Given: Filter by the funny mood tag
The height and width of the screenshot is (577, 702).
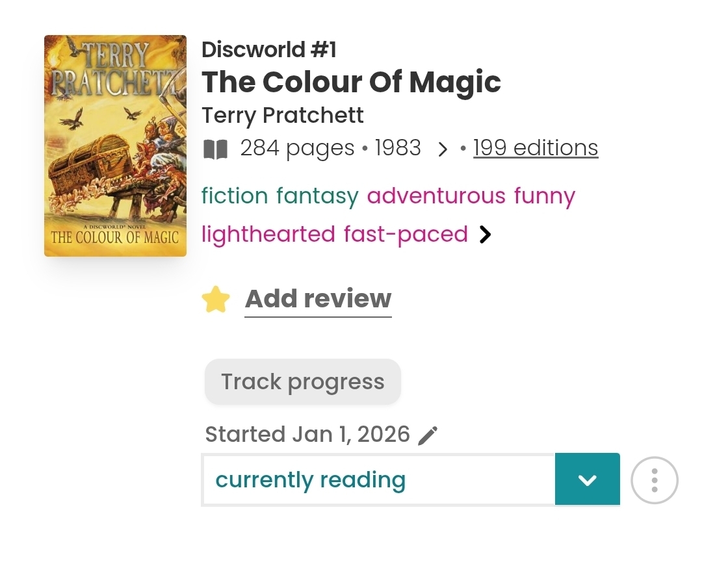Looking at the screenshot, I should [545, 196].
